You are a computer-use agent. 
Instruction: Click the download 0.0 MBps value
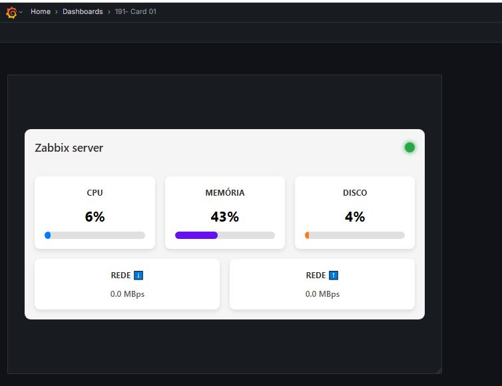pos(127,293)
